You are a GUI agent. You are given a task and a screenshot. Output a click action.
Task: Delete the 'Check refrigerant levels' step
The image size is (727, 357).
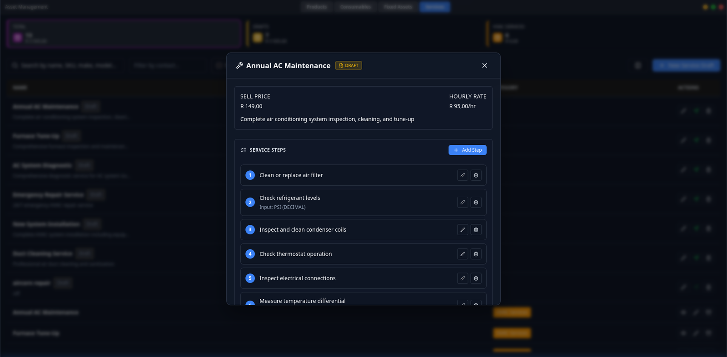click(476, 203)
